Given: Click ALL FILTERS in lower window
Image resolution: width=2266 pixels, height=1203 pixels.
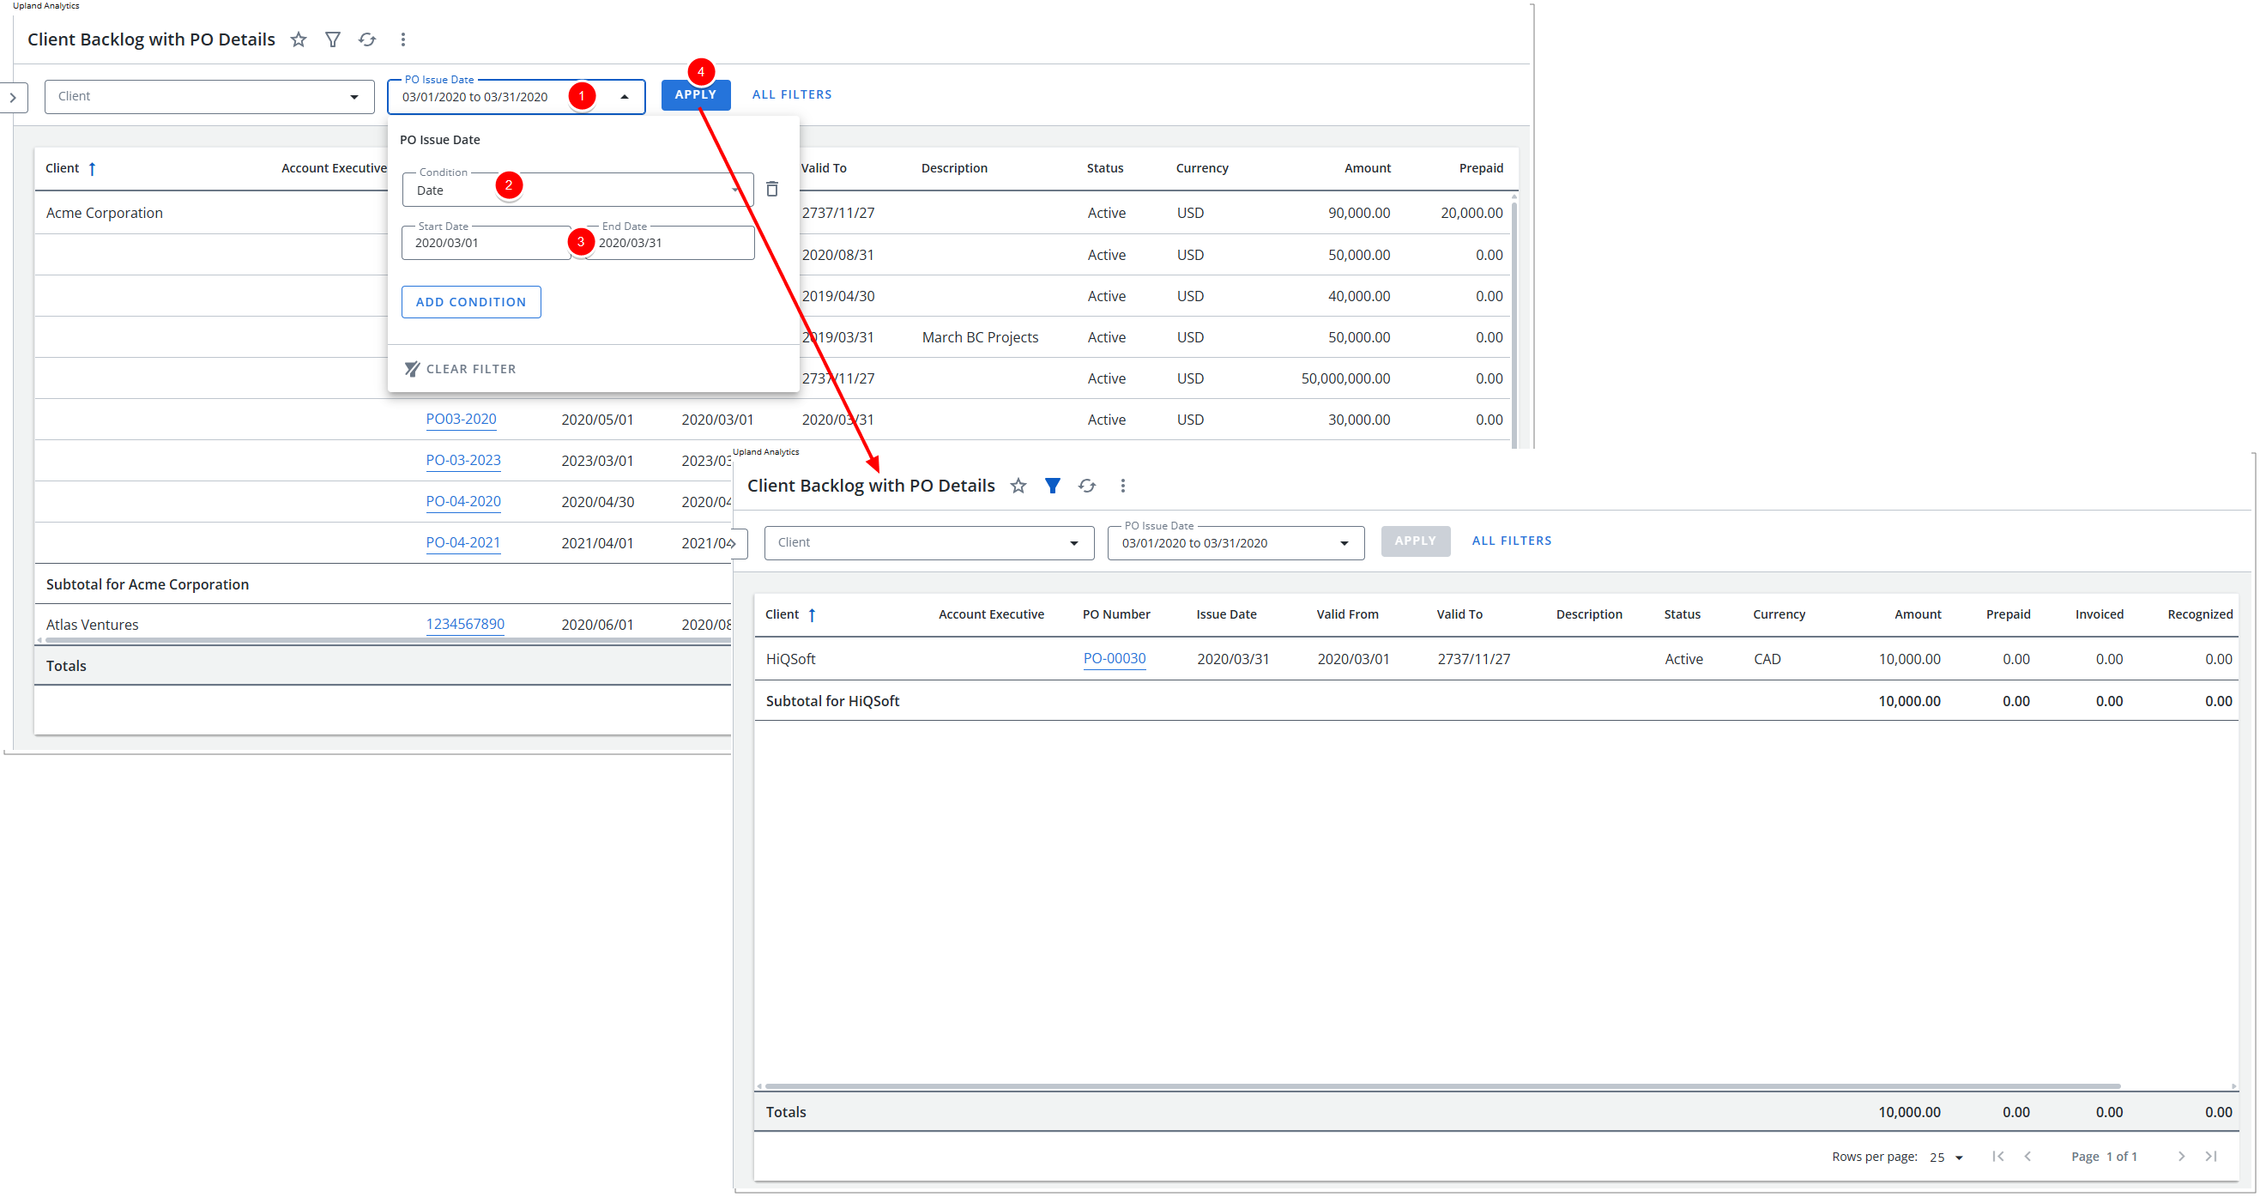Looking at the screenshot, I should (x=1511, y=541).
